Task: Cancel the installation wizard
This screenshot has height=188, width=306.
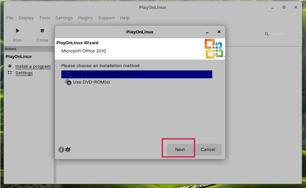Action: [208, 150]
